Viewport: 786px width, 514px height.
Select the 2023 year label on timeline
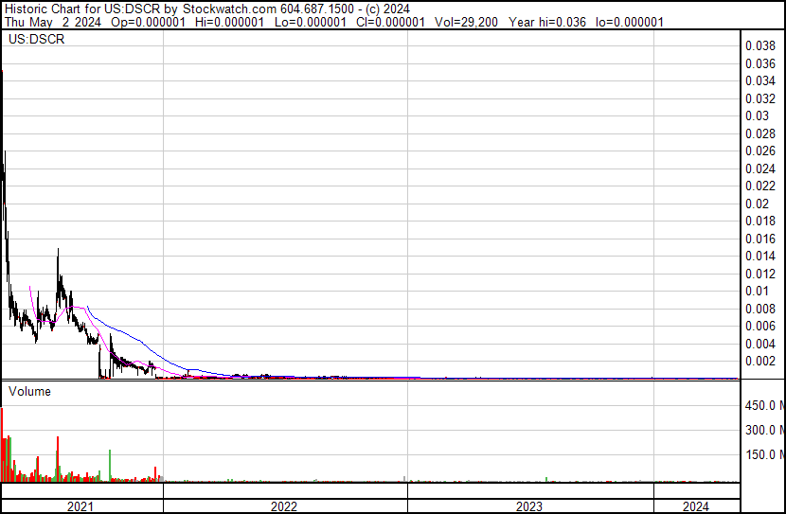529,506
